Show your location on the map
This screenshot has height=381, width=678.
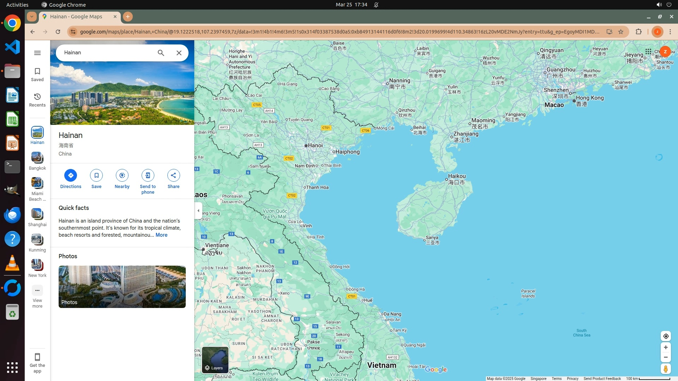666,336
